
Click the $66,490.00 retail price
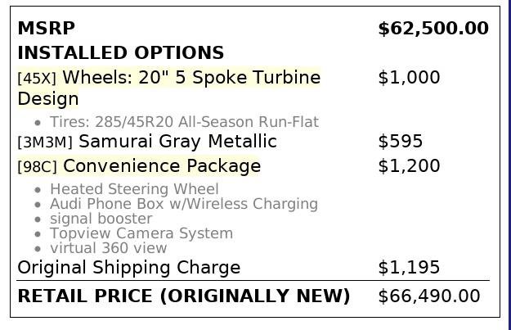tap(428, 296)
